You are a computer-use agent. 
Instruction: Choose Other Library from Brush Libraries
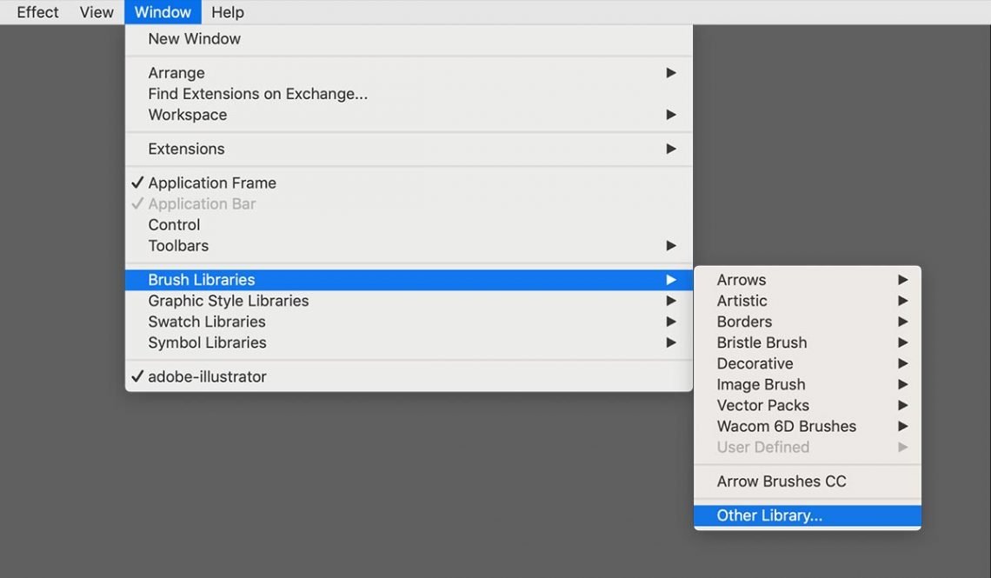(769, 515)
